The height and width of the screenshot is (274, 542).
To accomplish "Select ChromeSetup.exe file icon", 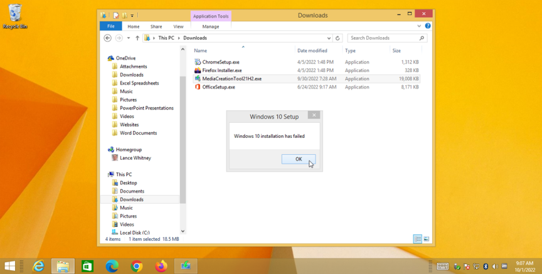I will (198, 62).
